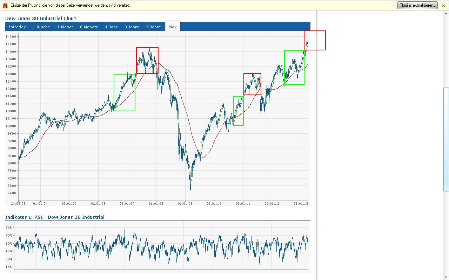Click the 02.01.06 date axis label
The height and width of the screenshot is (280, 449).
[x=98, y=203]
